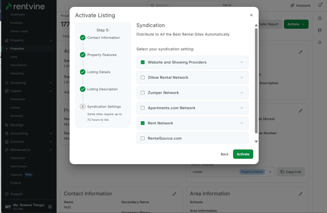Enable the Zumper Network checkbox
327x213 pixels.
[x=143, y=93]
